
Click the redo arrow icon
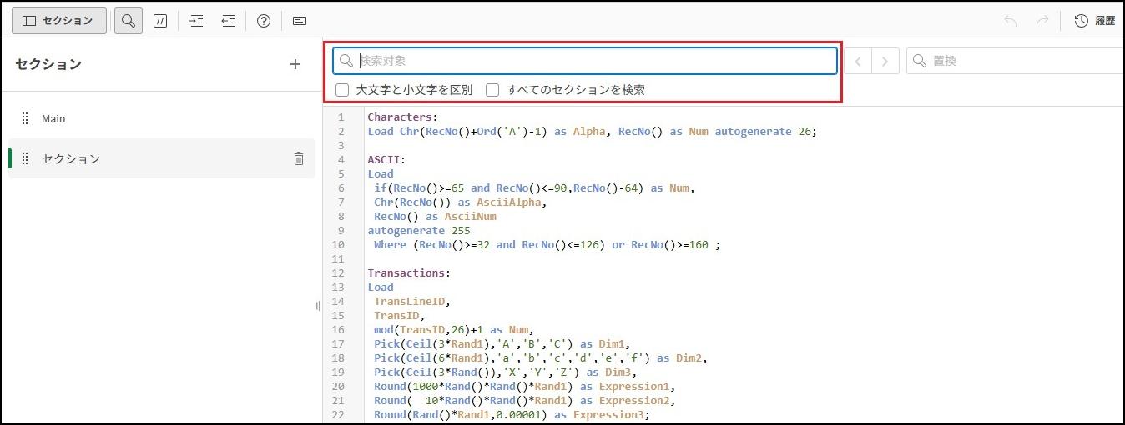(x=1042, y=21)
